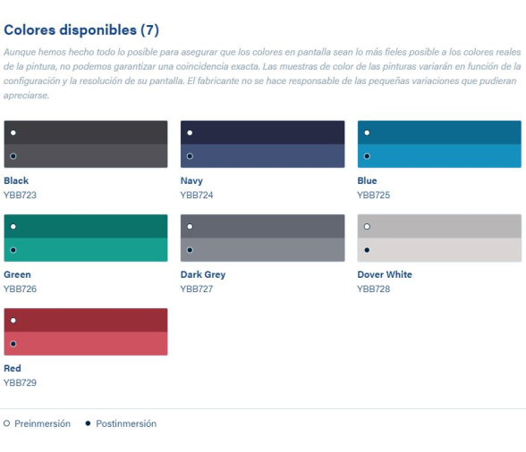
Task: Click the Dark Grey pre-immersion dot
Action: [x=190, y=227]
